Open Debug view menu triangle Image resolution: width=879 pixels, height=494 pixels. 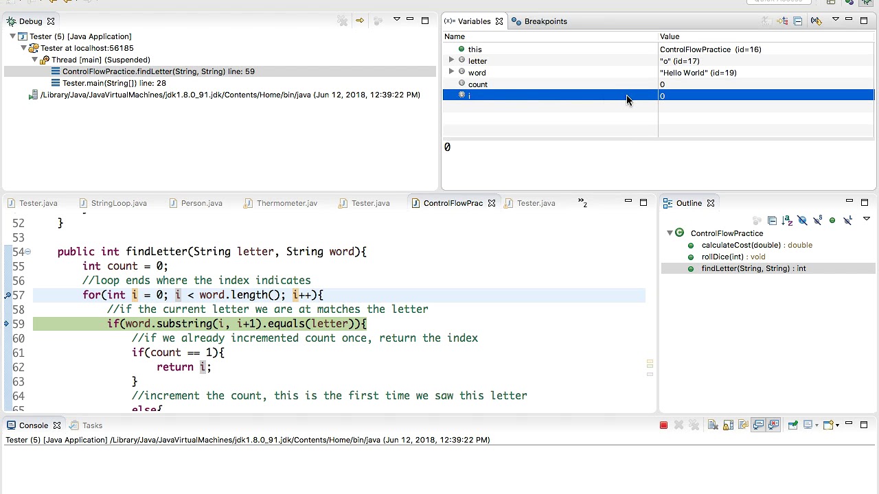click(x=396, y=19)
